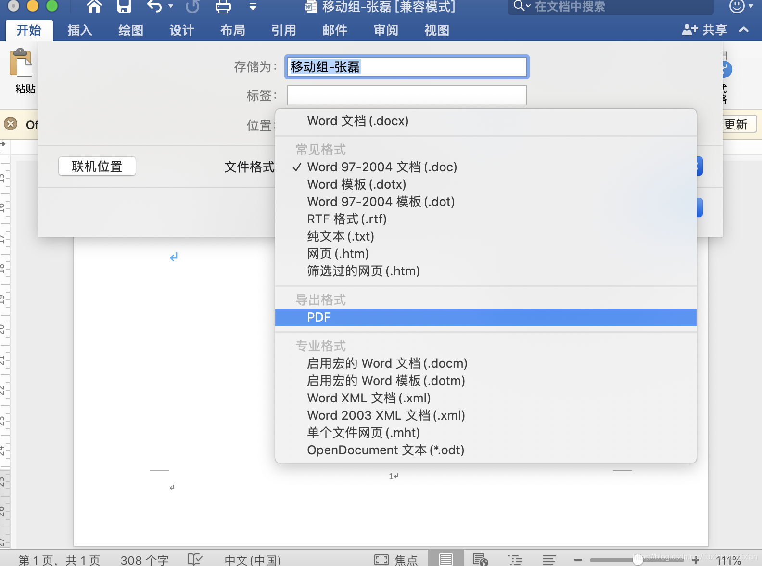Select 网页 (.htm) format

point(486,254)
